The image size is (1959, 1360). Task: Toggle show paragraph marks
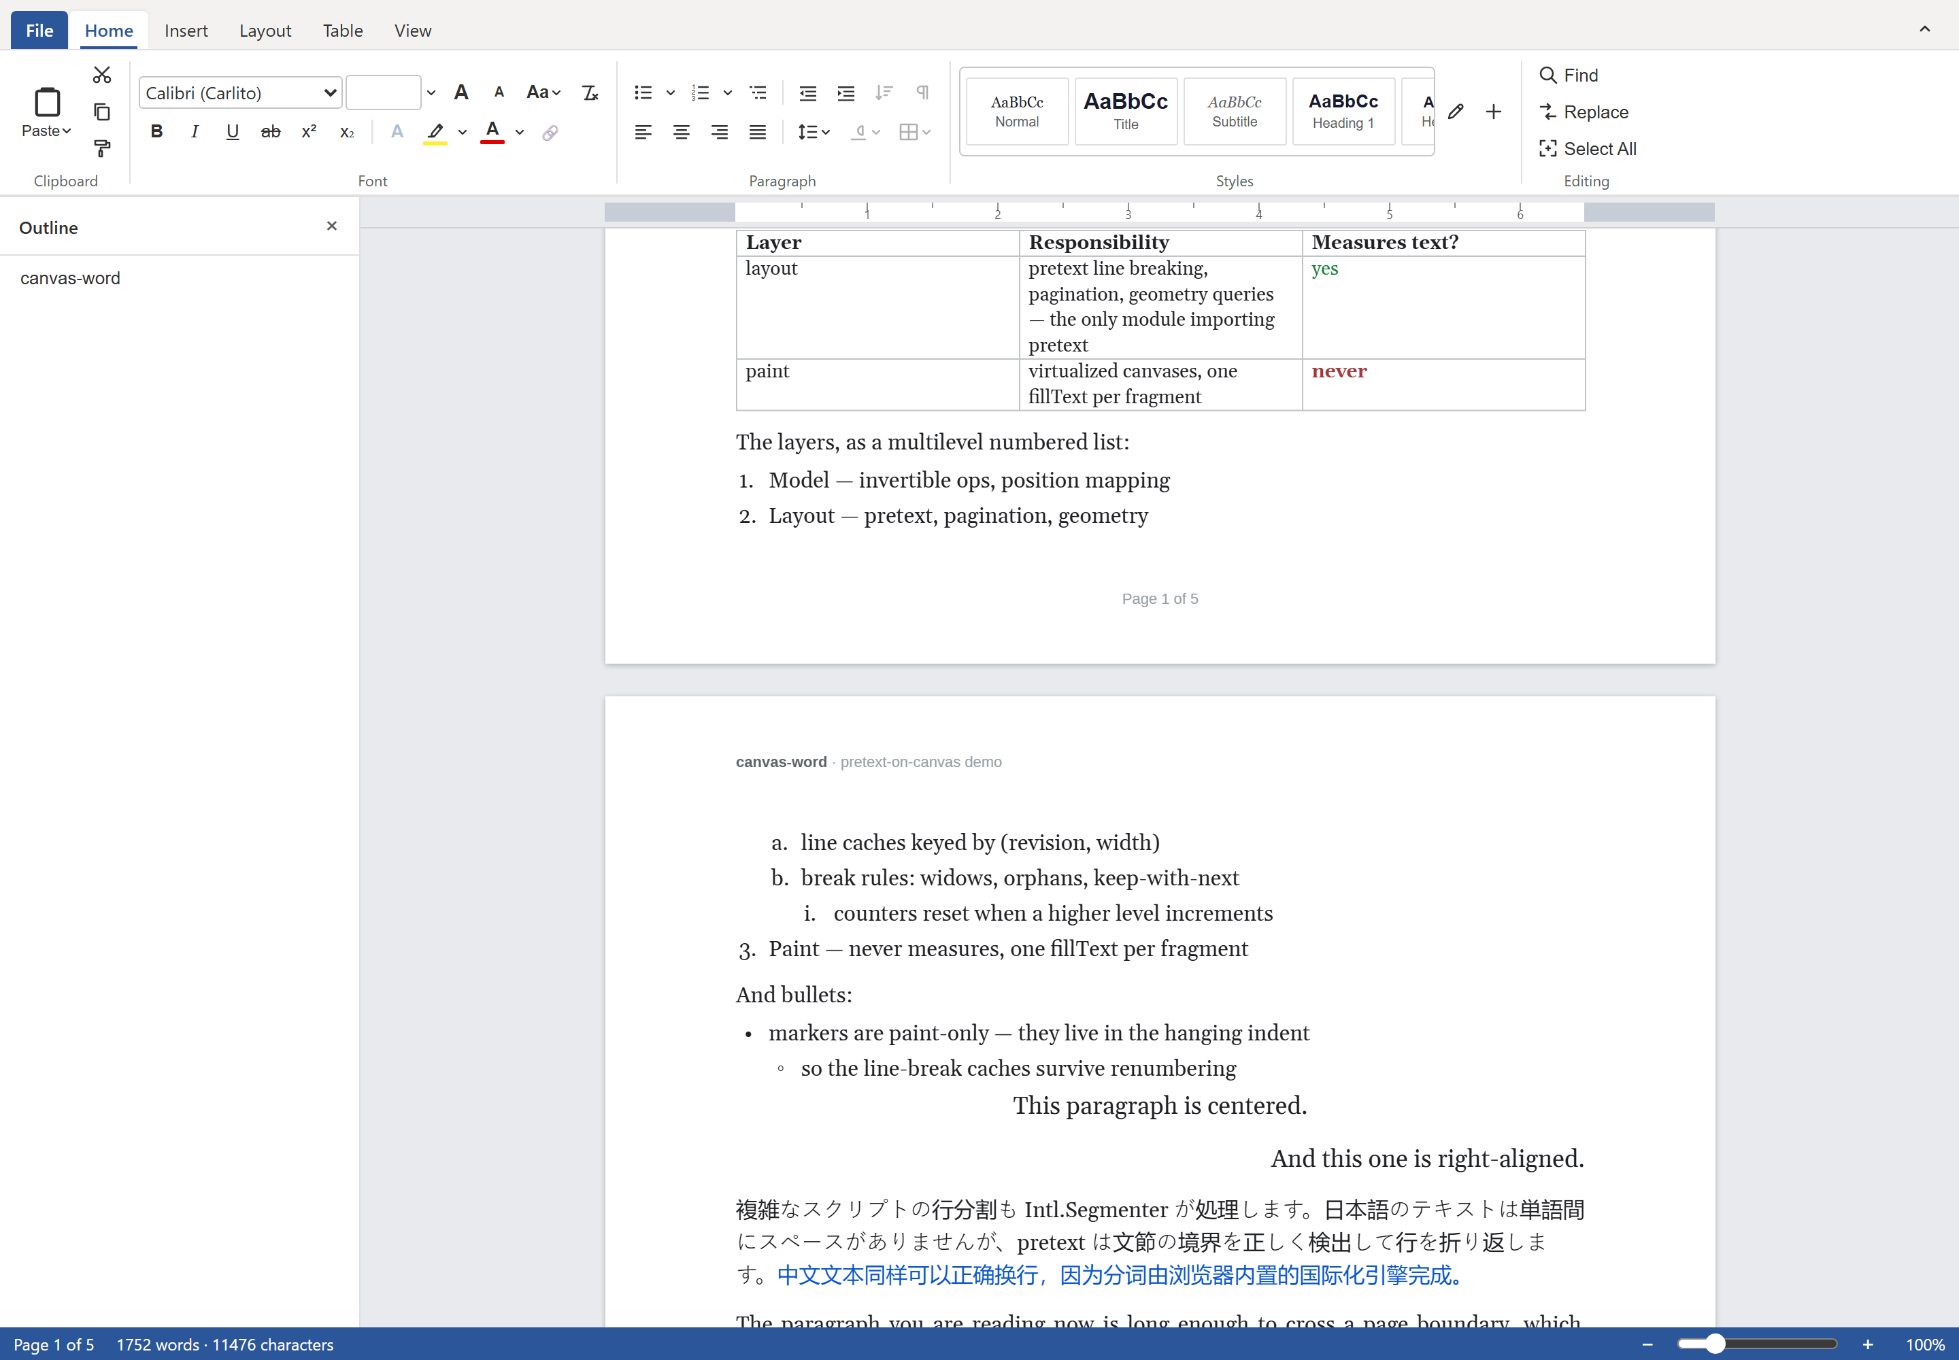point(922,92)
